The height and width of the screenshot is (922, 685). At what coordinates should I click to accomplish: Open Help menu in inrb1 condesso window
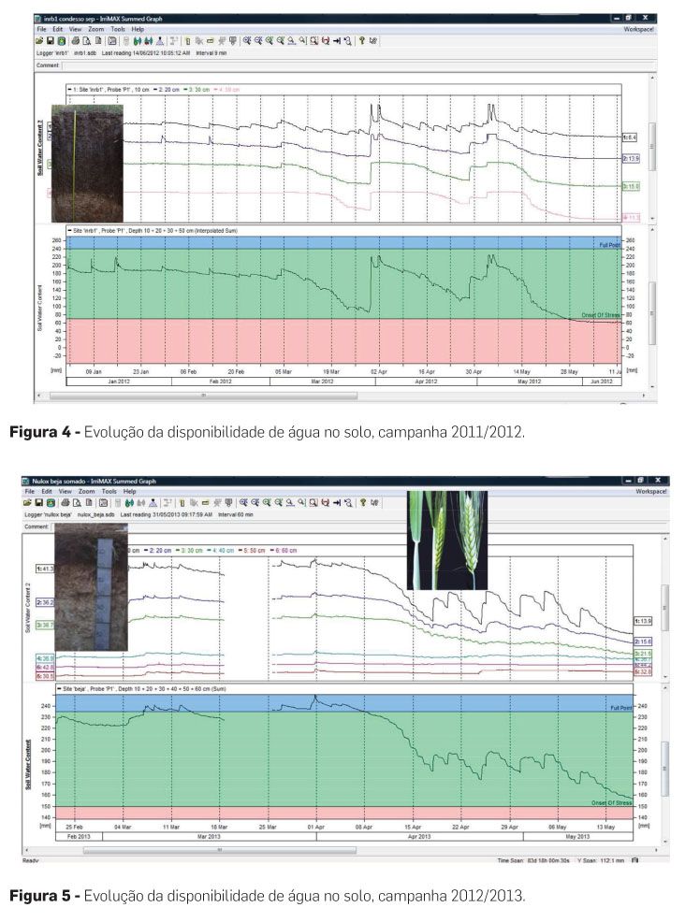pyautogui.click(x=138, y=29)
